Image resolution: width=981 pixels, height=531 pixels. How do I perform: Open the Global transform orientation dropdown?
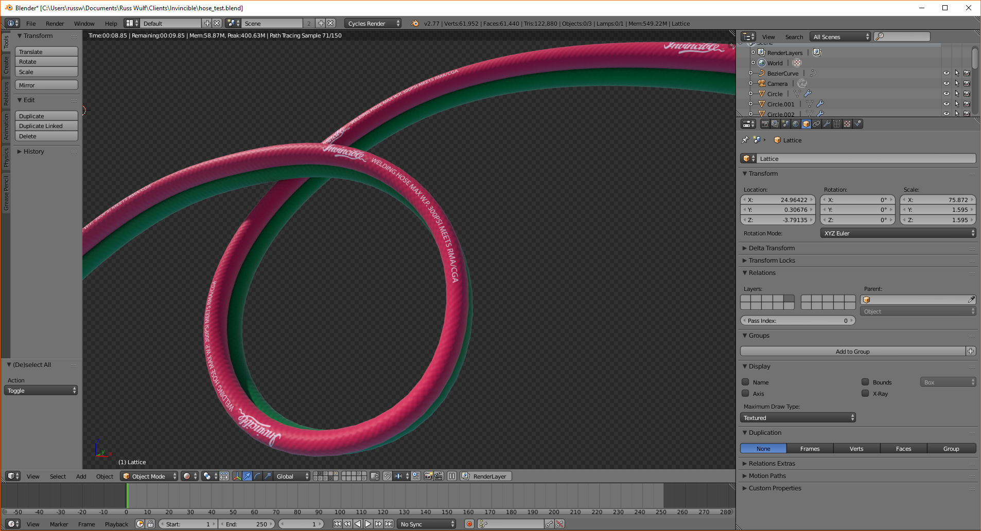point(292,477)
